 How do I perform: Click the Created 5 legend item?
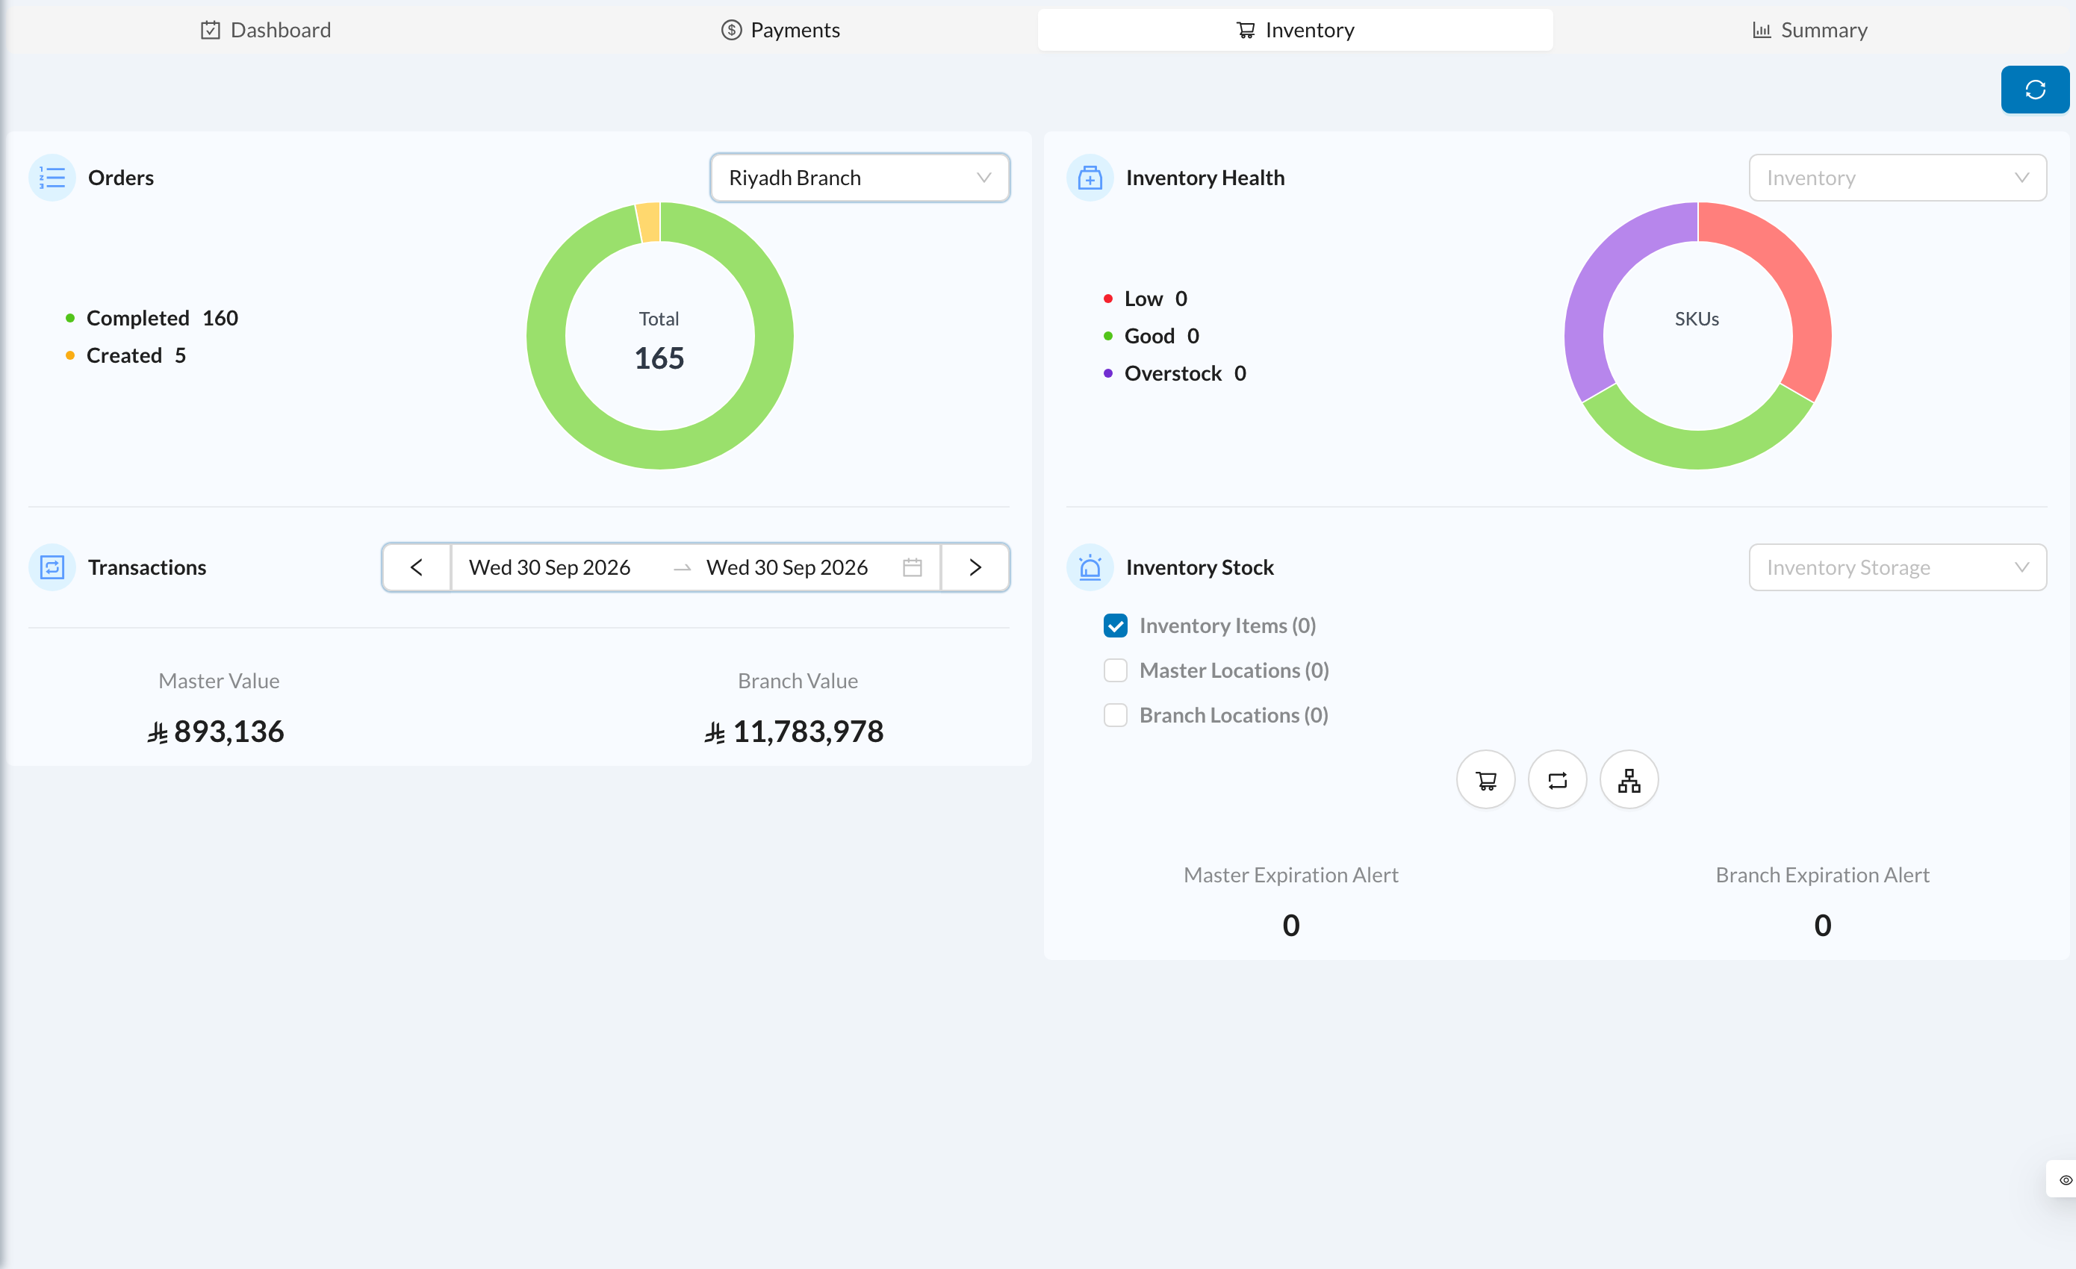[125, 355]
